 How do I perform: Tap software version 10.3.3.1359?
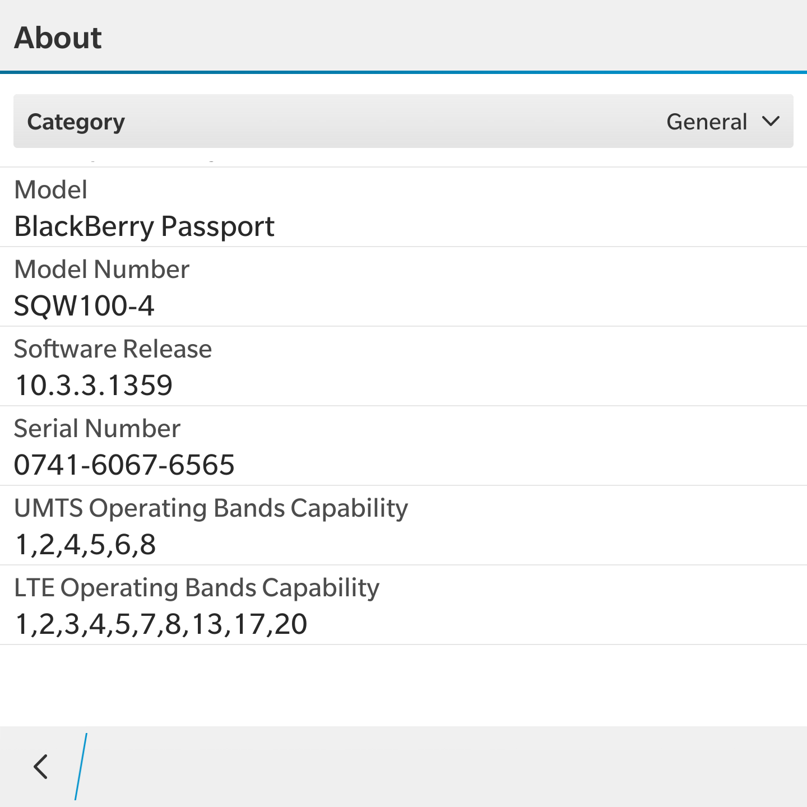94,386
